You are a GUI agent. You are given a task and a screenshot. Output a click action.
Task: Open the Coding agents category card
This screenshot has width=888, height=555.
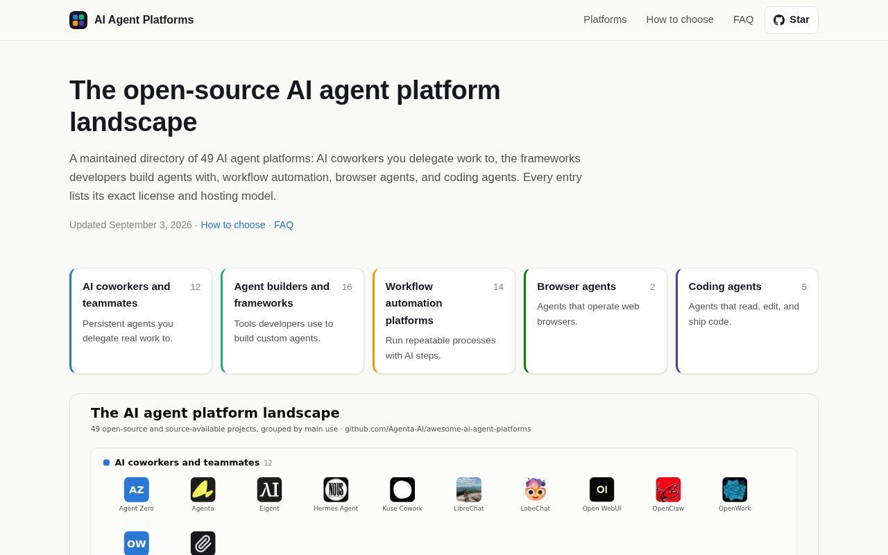(x=747, y=321)
